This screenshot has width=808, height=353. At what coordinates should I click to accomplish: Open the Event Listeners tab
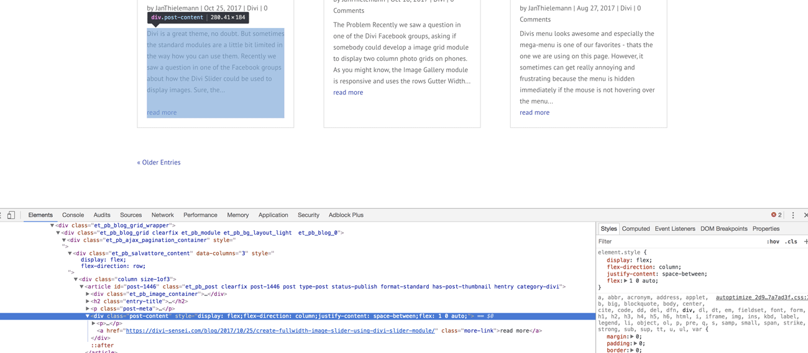[674, 229]
